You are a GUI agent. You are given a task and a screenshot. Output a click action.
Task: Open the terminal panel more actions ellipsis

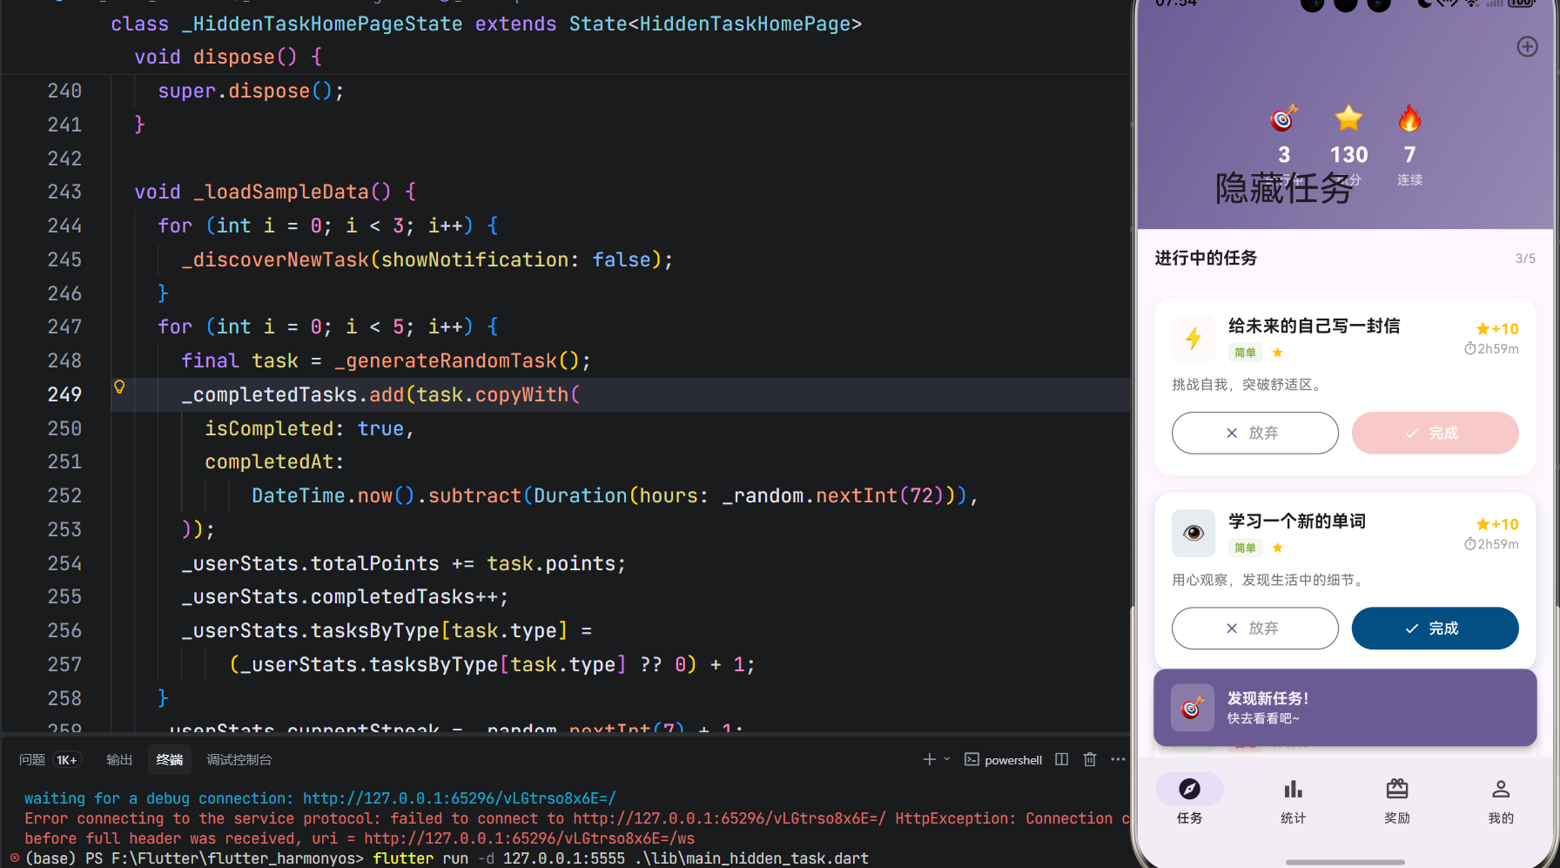(x=1118, y=759)
